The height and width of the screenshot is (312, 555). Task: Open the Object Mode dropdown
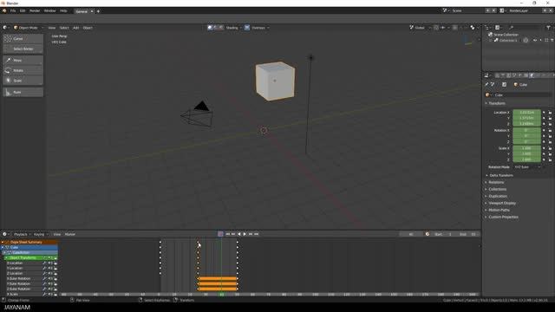pyautogui.click(x=29, y=28)
